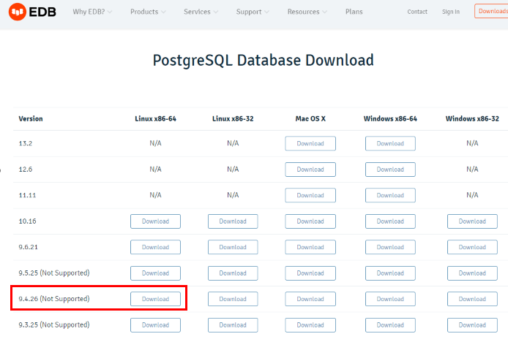Click the Mac OS X column header
This screenshot has height=342, width=508.
click(310, 118)
